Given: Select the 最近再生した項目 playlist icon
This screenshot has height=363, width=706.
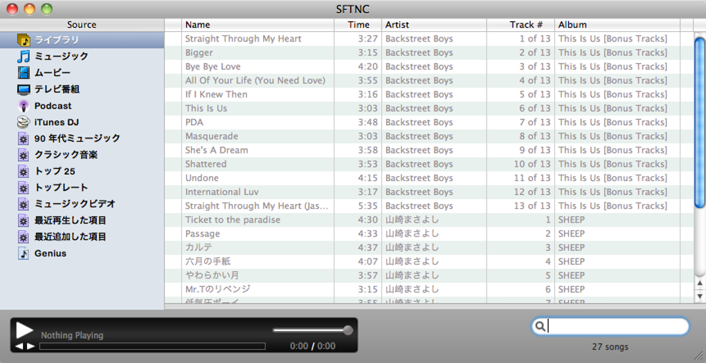Looking at the screenshot, I should click(x=24, y=221).
